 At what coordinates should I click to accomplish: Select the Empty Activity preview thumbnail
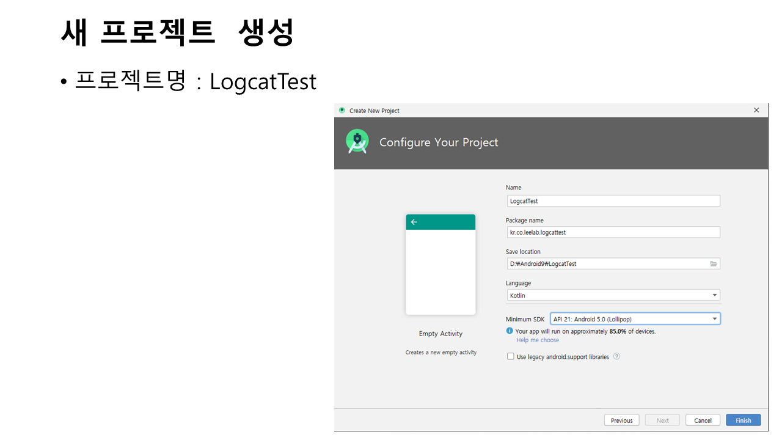tap(440, 265)
